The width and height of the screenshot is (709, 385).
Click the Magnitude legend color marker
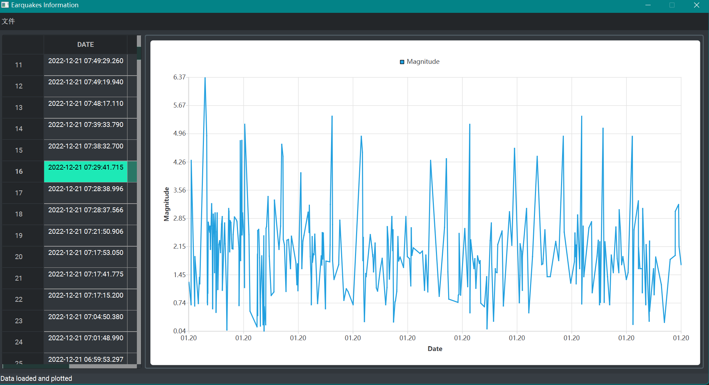click(x=402, y=62)
